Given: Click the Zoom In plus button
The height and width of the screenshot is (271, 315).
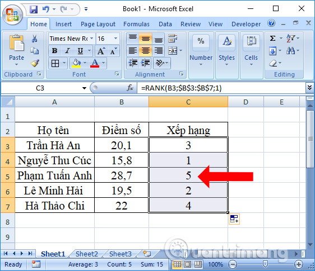Looking at the screenshot, I should click(298, 264).
